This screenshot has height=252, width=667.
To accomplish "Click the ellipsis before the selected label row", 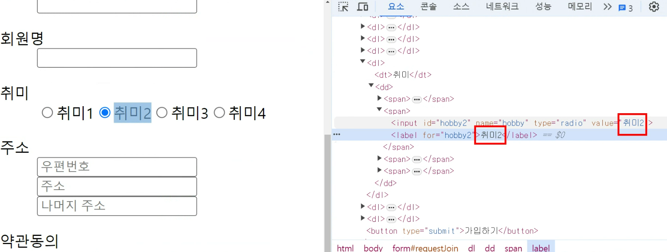I will point(337,134).
